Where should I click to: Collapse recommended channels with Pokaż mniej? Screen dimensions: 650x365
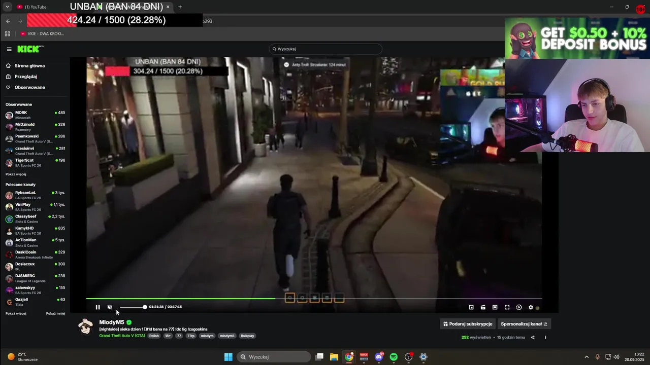point(55,314)
